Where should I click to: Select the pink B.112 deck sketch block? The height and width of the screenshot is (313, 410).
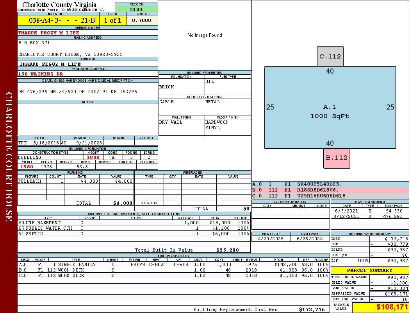coord(337,158)
